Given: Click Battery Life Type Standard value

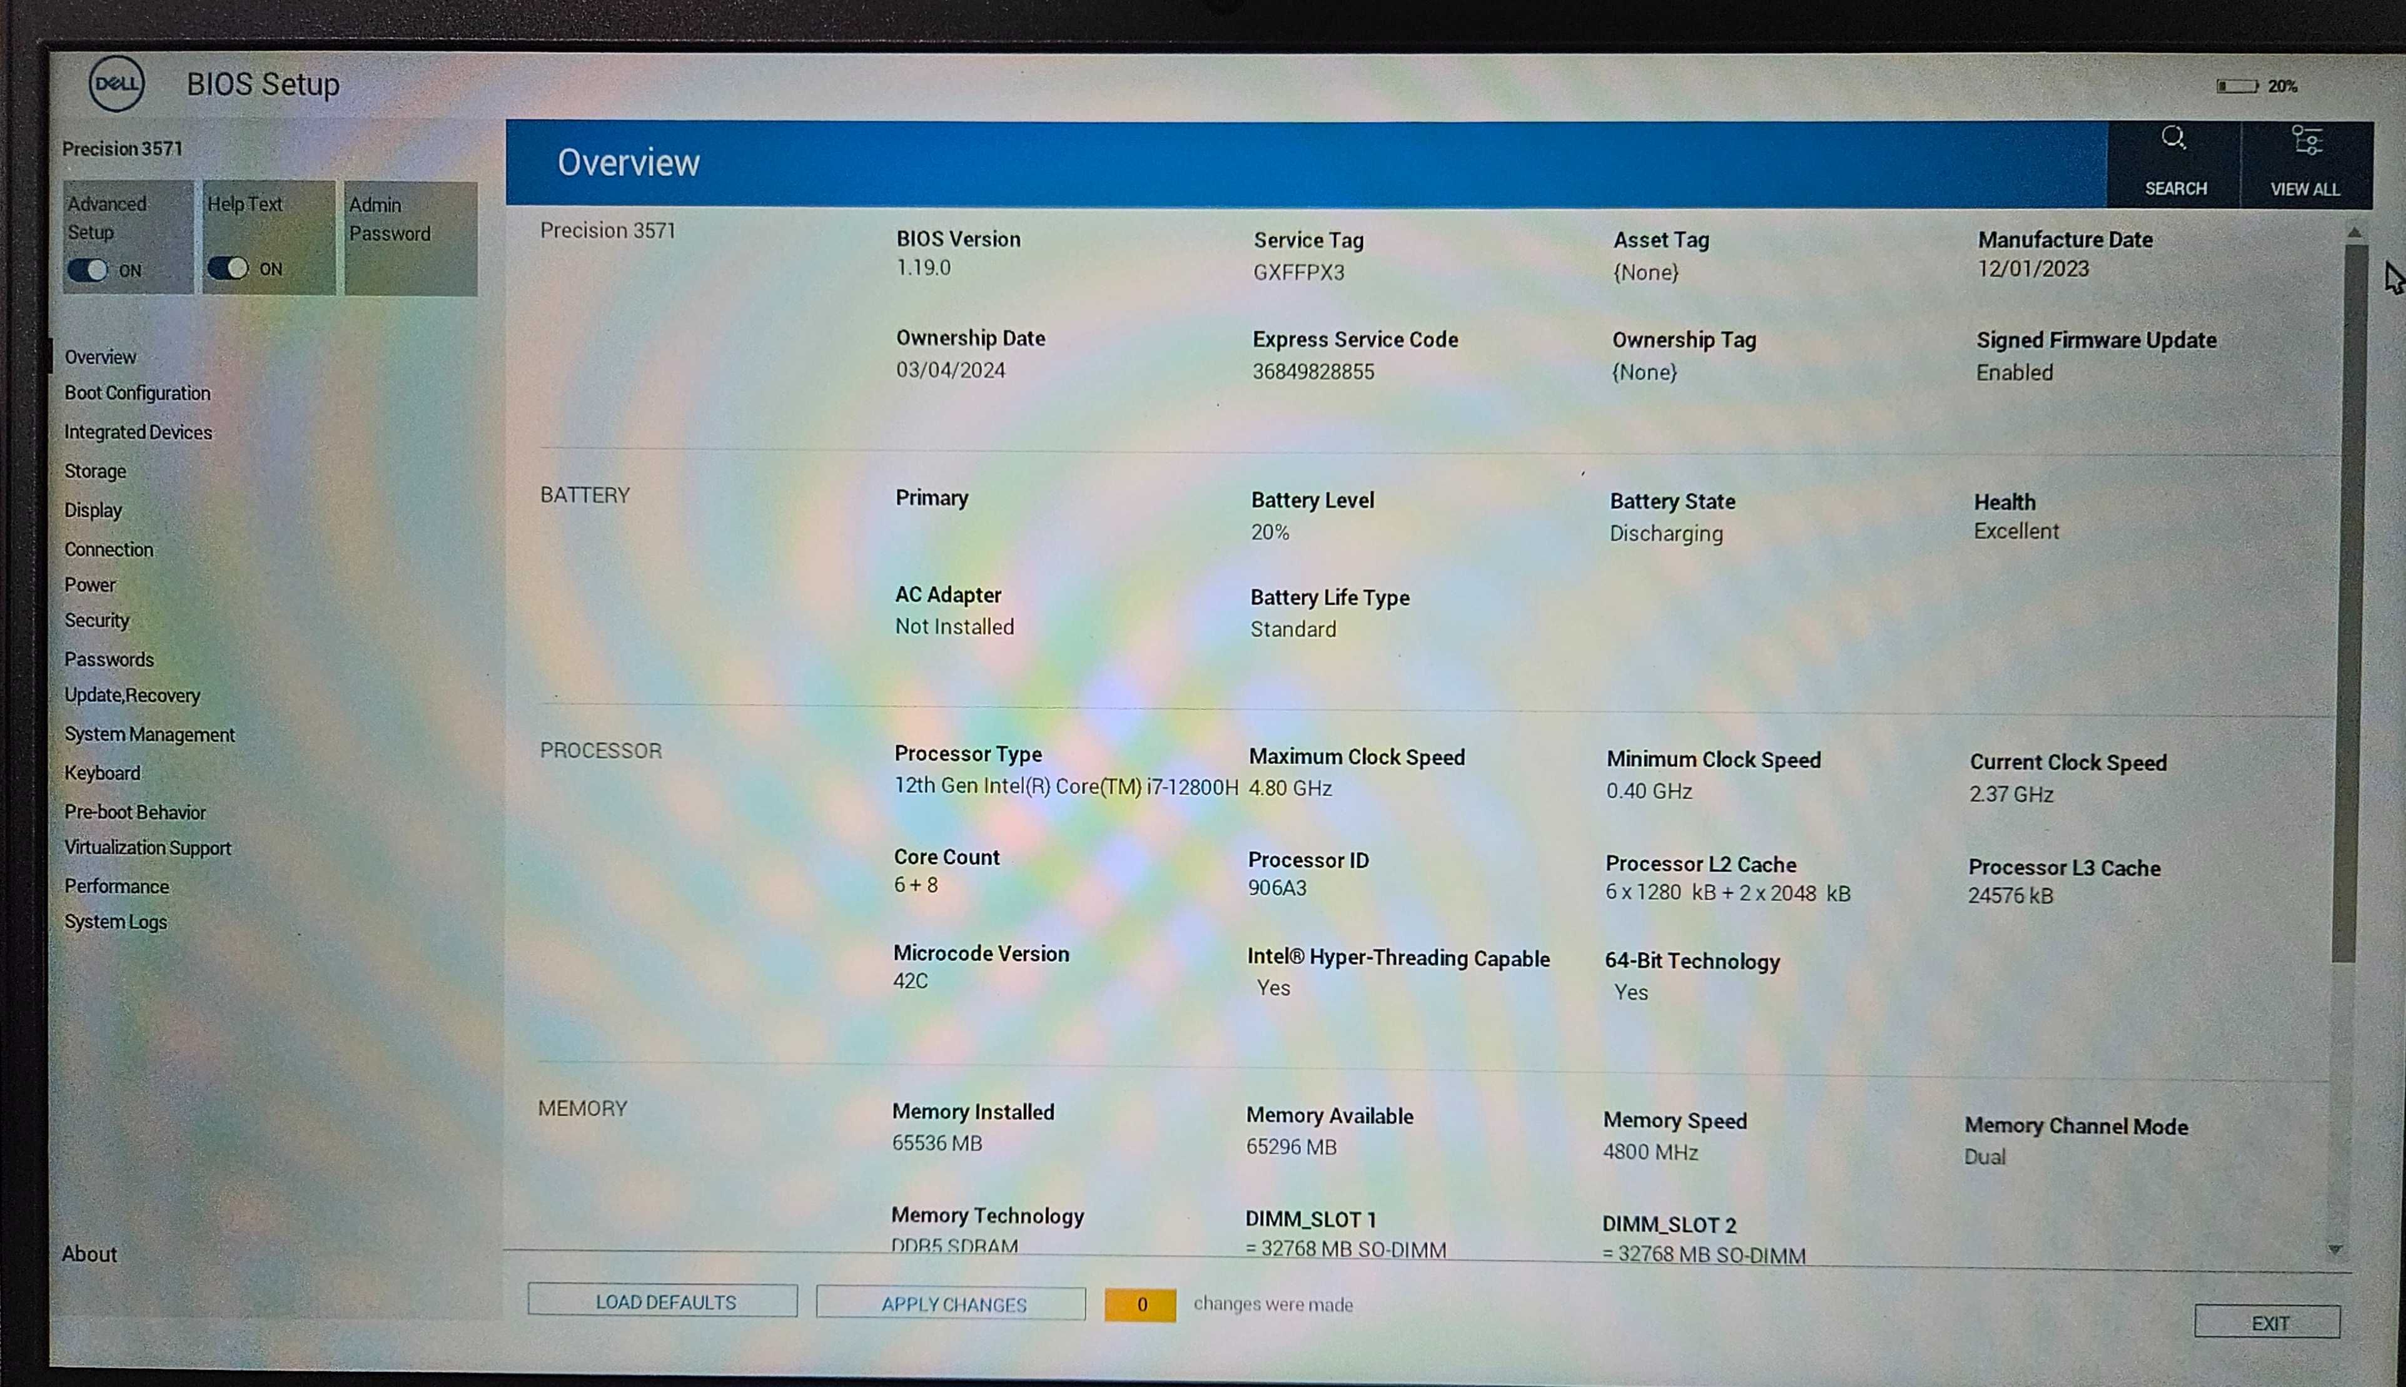Looking at the screenshot, I should [x=1293, y=629].
